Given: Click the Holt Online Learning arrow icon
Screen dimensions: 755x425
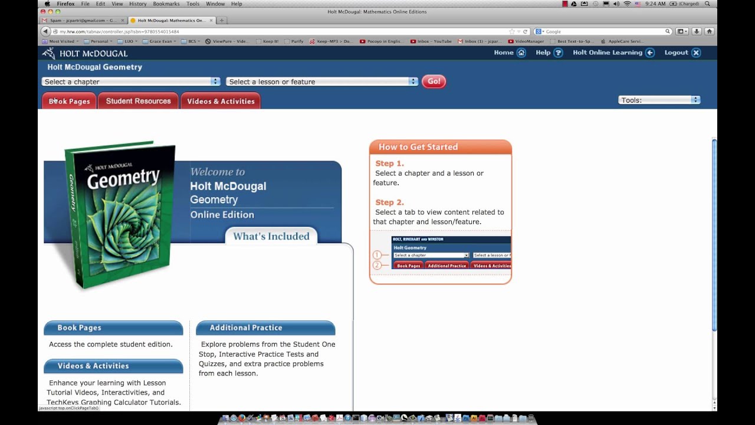Looking at the screenshot, I should [650, 53].
